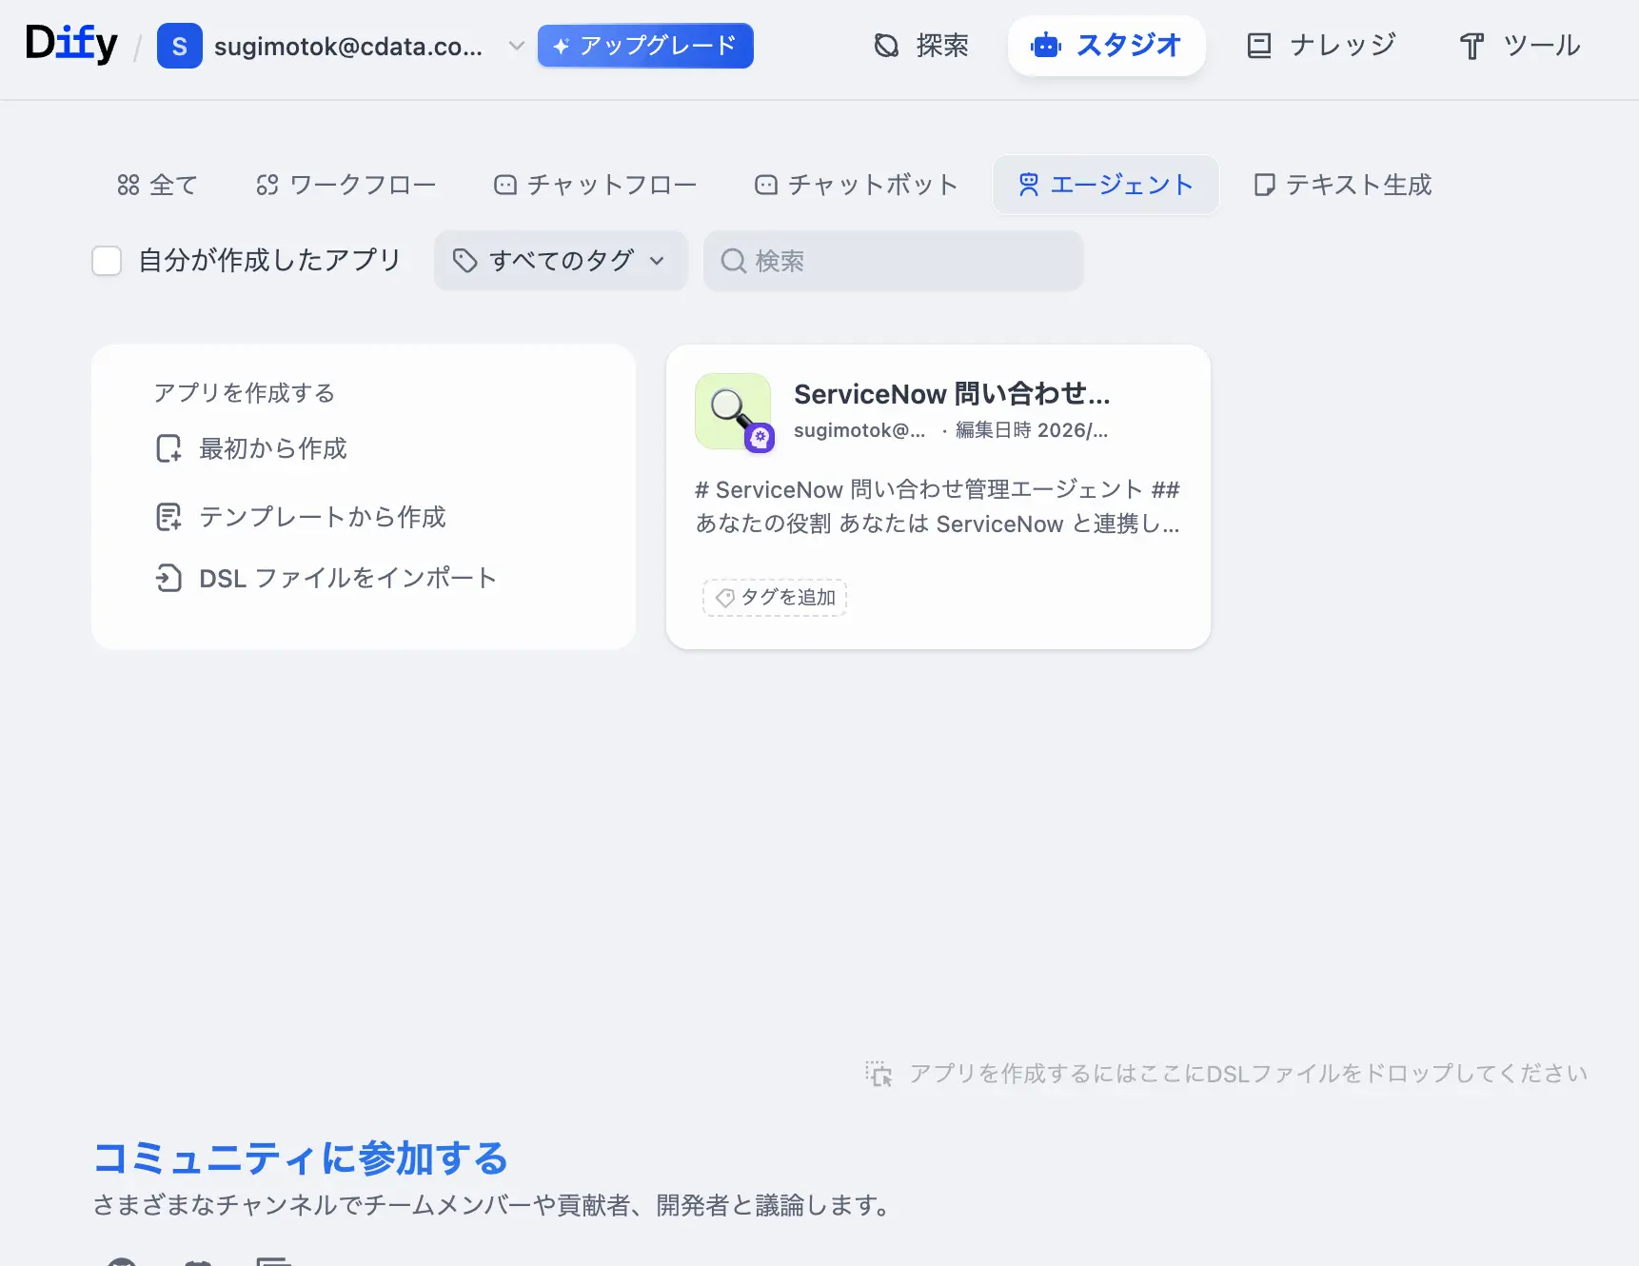Viewport: 1639px width, 1266px height.
Task: Click the 最初から作成 file-plus icon
Action: tap(168, 448)
